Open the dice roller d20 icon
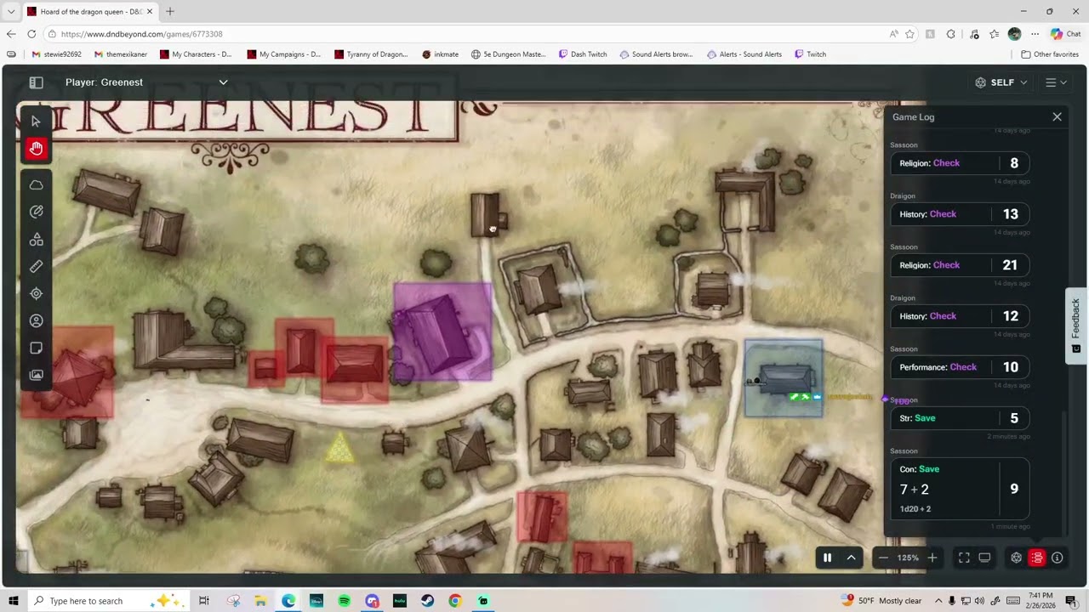This screenshot has height=612, width=1089. (1016, 558)
